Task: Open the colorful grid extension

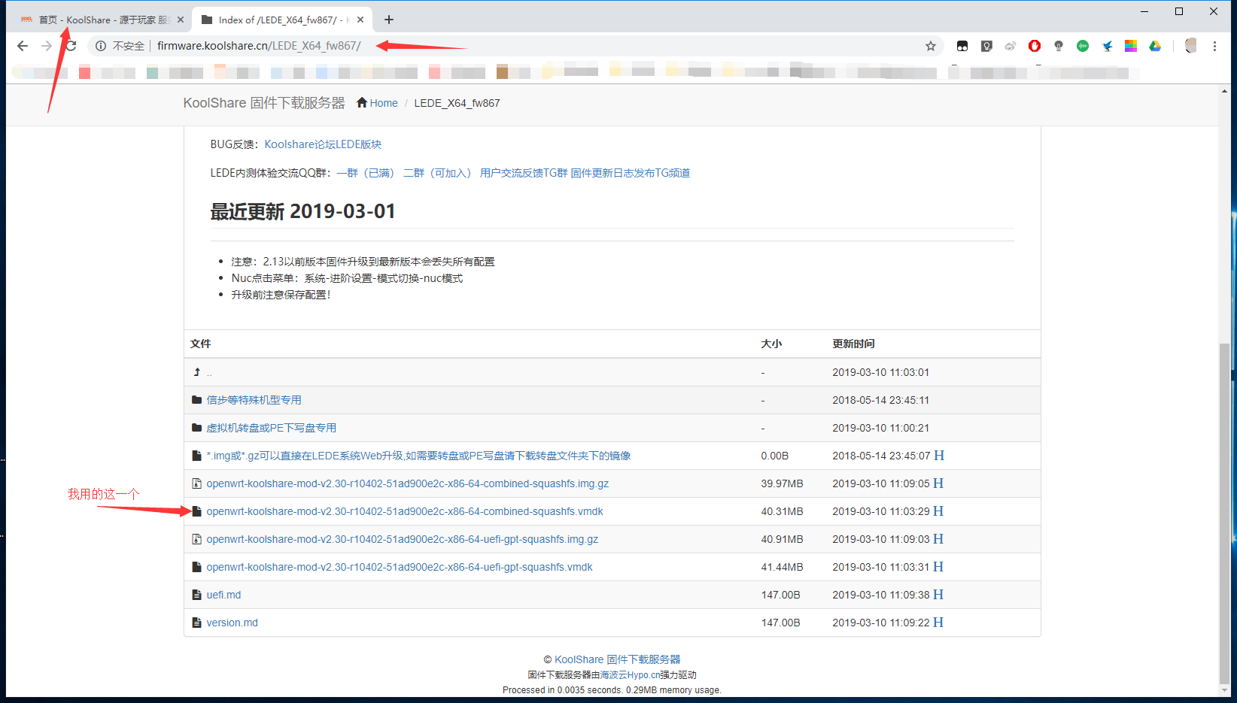Action: tap(1131, 46)
